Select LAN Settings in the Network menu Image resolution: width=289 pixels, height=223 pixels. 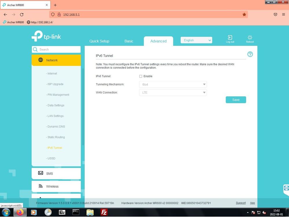pyautogui.click(x=55, y=116)
